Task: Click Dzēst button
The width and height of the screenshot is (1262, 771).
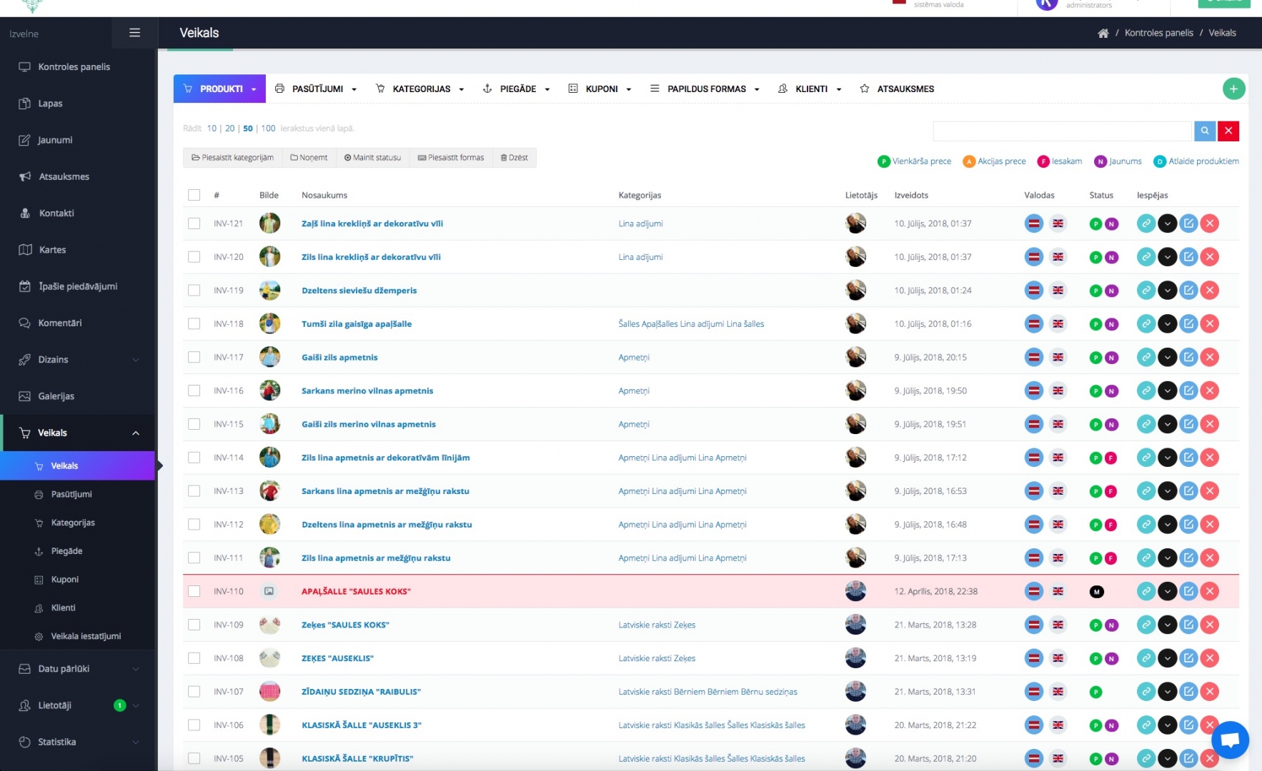Action: (x=515, y=158)
